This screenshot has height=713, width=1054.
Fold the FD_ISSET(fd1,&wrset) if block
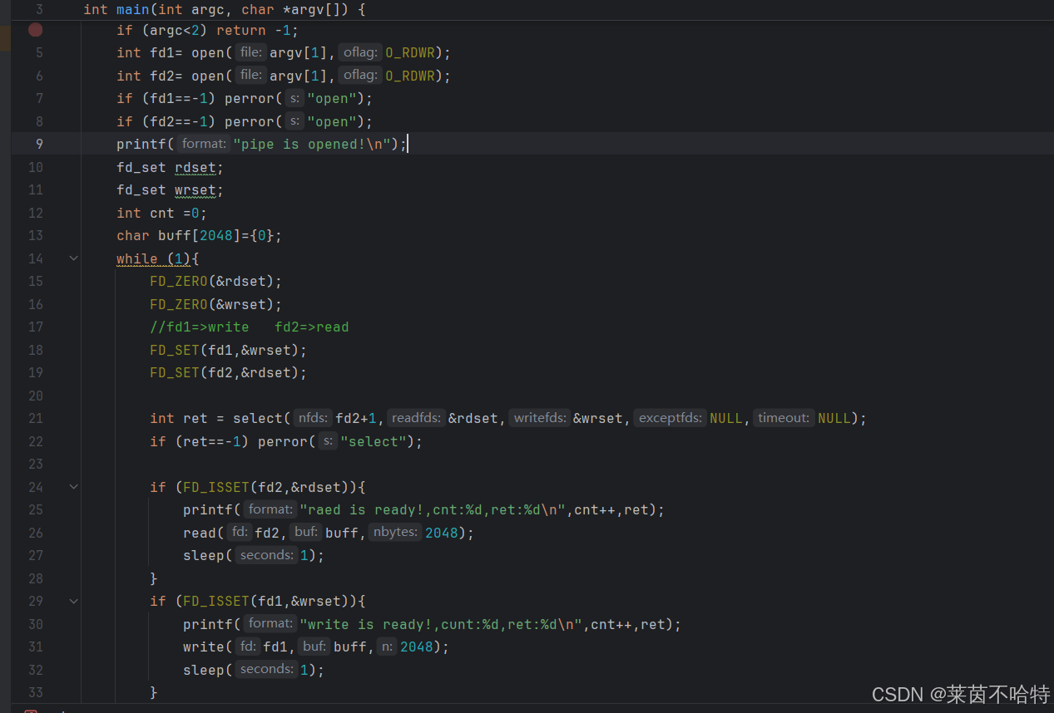[x=73, y=601]
